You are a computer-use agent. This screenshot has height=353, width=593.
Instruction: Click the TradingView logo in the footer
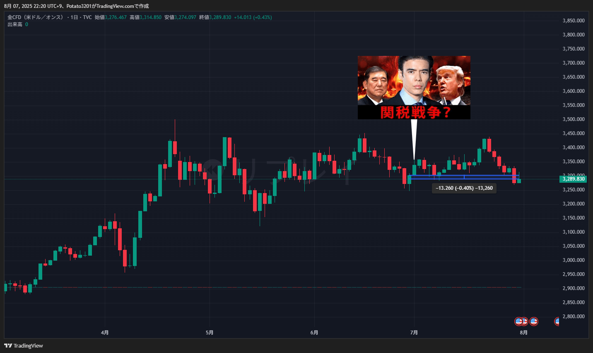pos(24,346)
